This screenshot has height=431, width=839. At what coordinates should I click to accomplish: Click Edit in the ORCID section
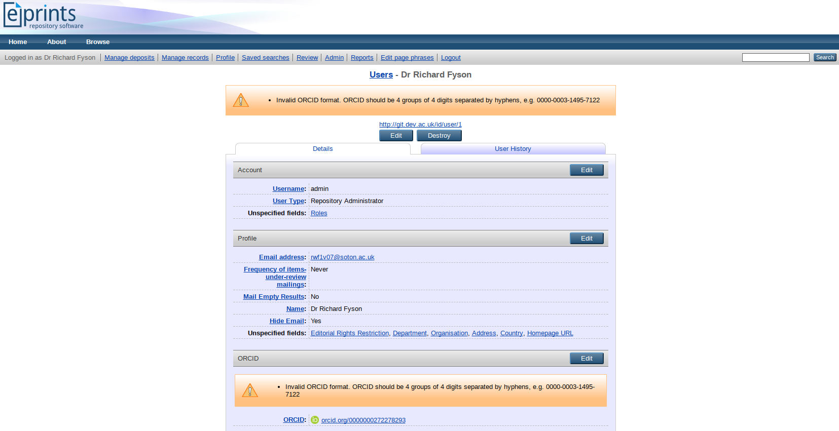coord(586,359)
